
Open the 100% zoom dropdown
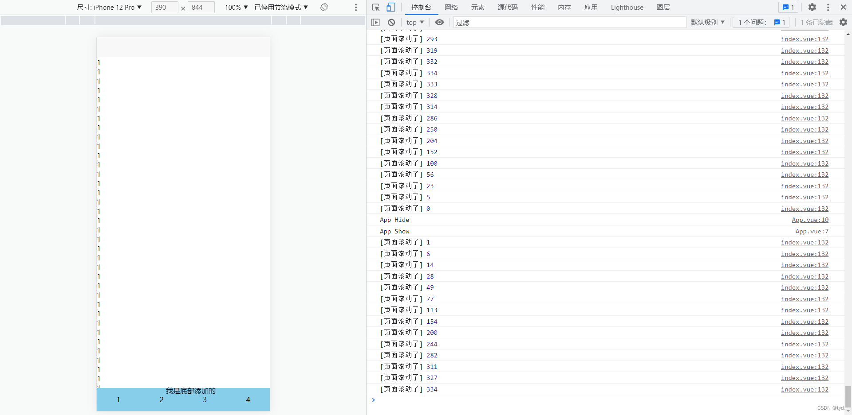point(236,8)
